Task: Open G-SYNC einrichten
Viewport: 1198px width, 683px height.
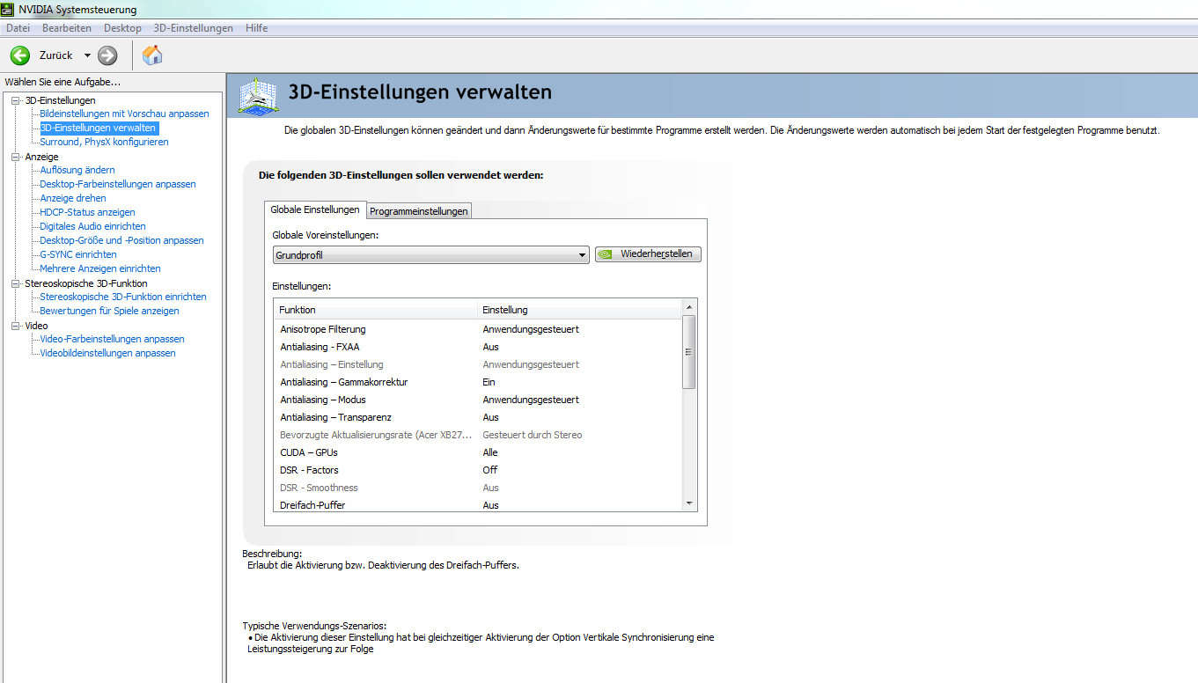Action: (78, 254)
